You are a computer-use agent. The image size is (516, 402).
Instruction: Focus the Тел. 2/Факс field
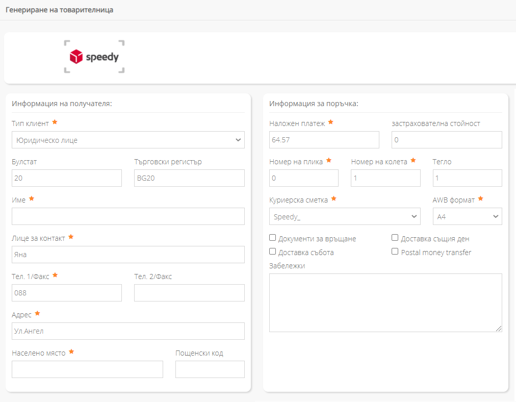click(189, 293)
